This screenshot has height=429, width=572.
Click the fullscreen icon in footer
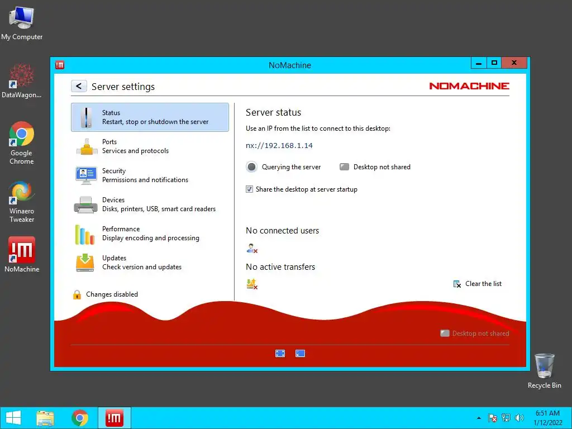[280, 353]
